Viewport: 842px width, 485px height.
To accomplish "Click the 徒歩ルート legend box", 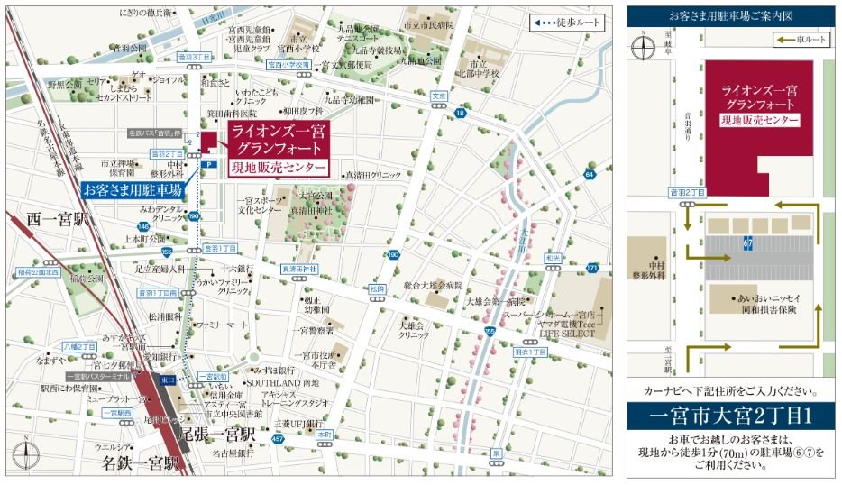I will (x=569, y=23).
